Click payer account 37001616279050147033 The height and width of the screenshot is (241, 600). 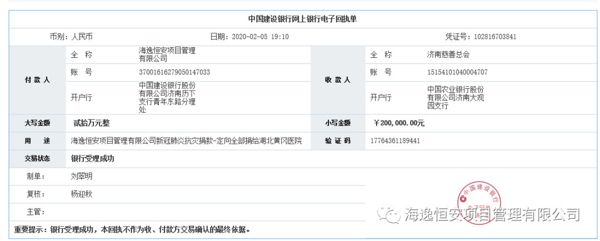(174, 72)
